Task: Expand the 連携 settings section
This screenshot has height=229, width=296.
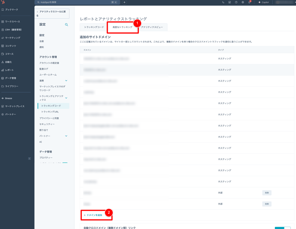Action: click(66, 81)
